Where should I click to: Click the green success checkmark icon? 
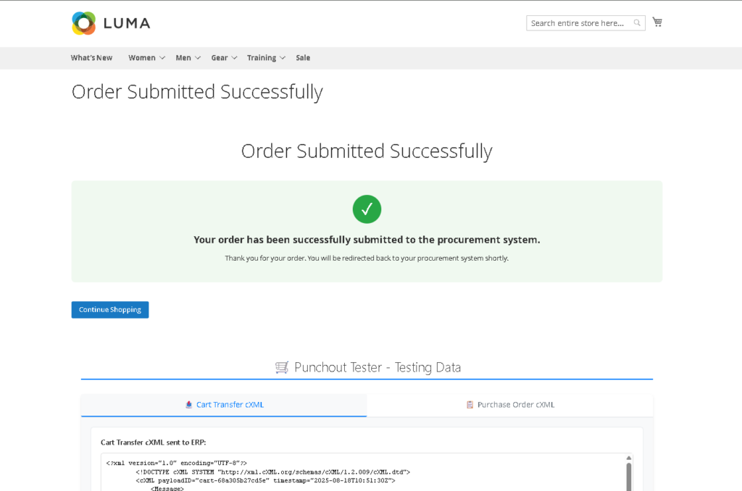click(367, 209)
